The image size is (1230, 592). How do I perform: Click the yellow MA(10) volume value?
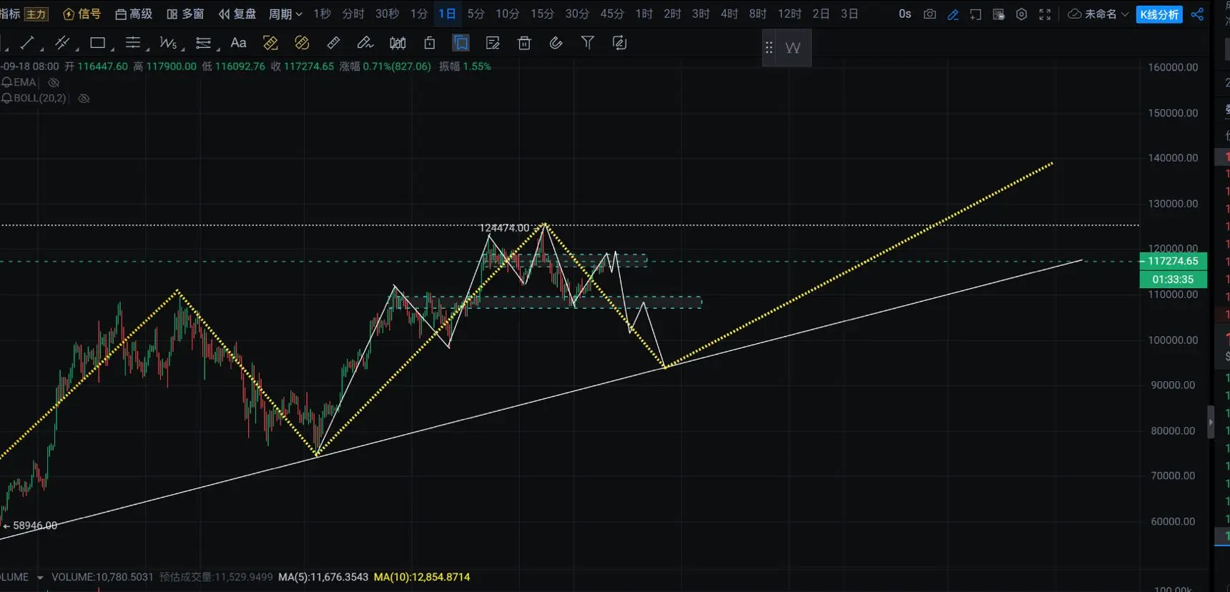click(x=422, y=577)
